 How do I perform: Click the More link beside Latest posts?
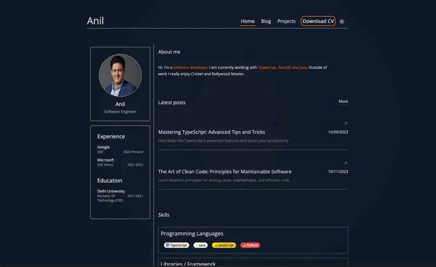coord(343,101)
